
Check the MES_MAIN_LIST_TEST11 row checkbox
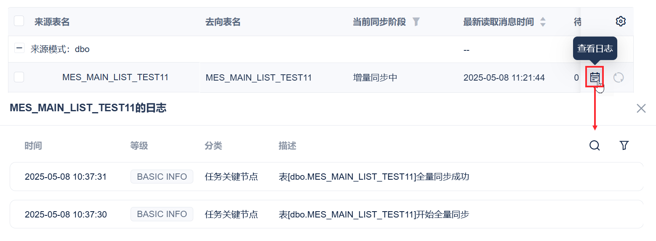point(19,77)
